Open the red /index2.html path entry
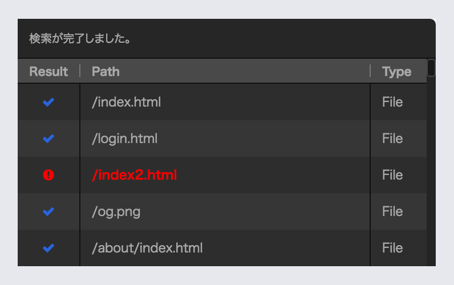Viewport: 454px width, 285px height. (x=135, y=175)
